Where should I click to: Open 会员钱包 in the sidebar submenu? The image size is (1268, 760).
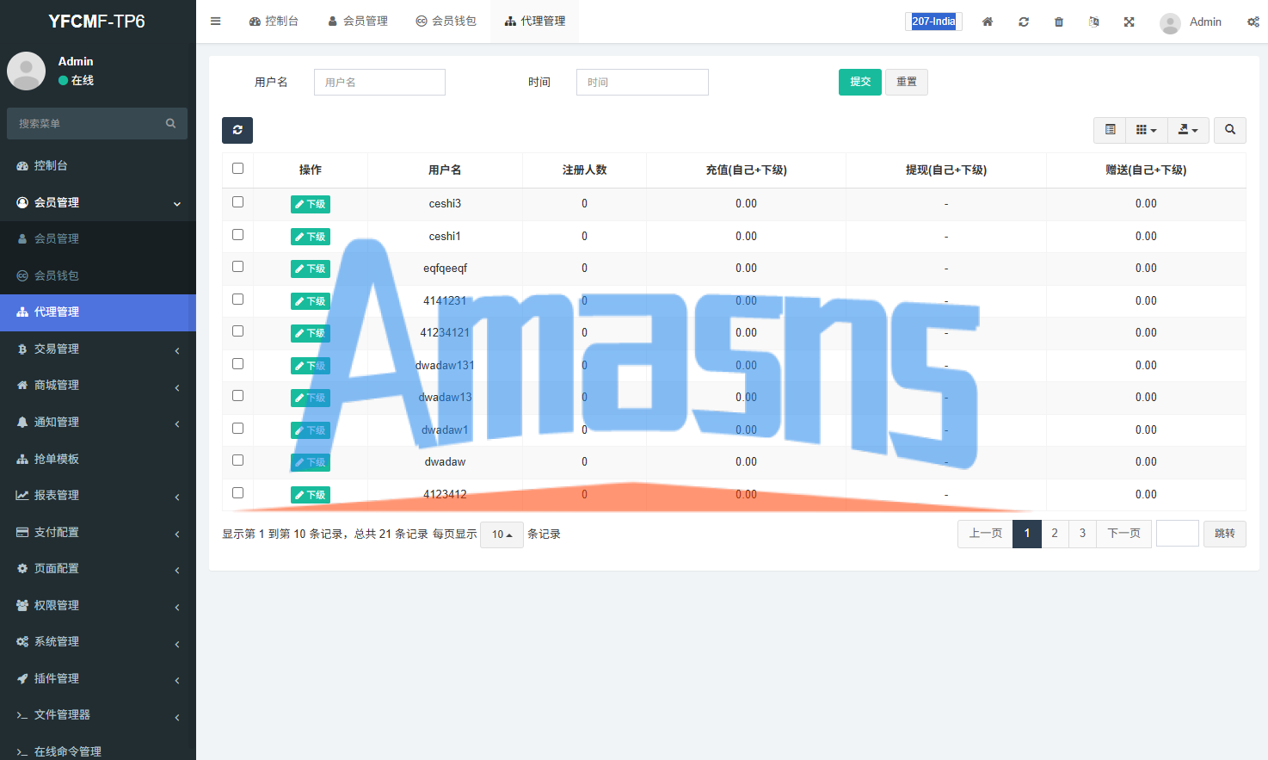[98, 275]
